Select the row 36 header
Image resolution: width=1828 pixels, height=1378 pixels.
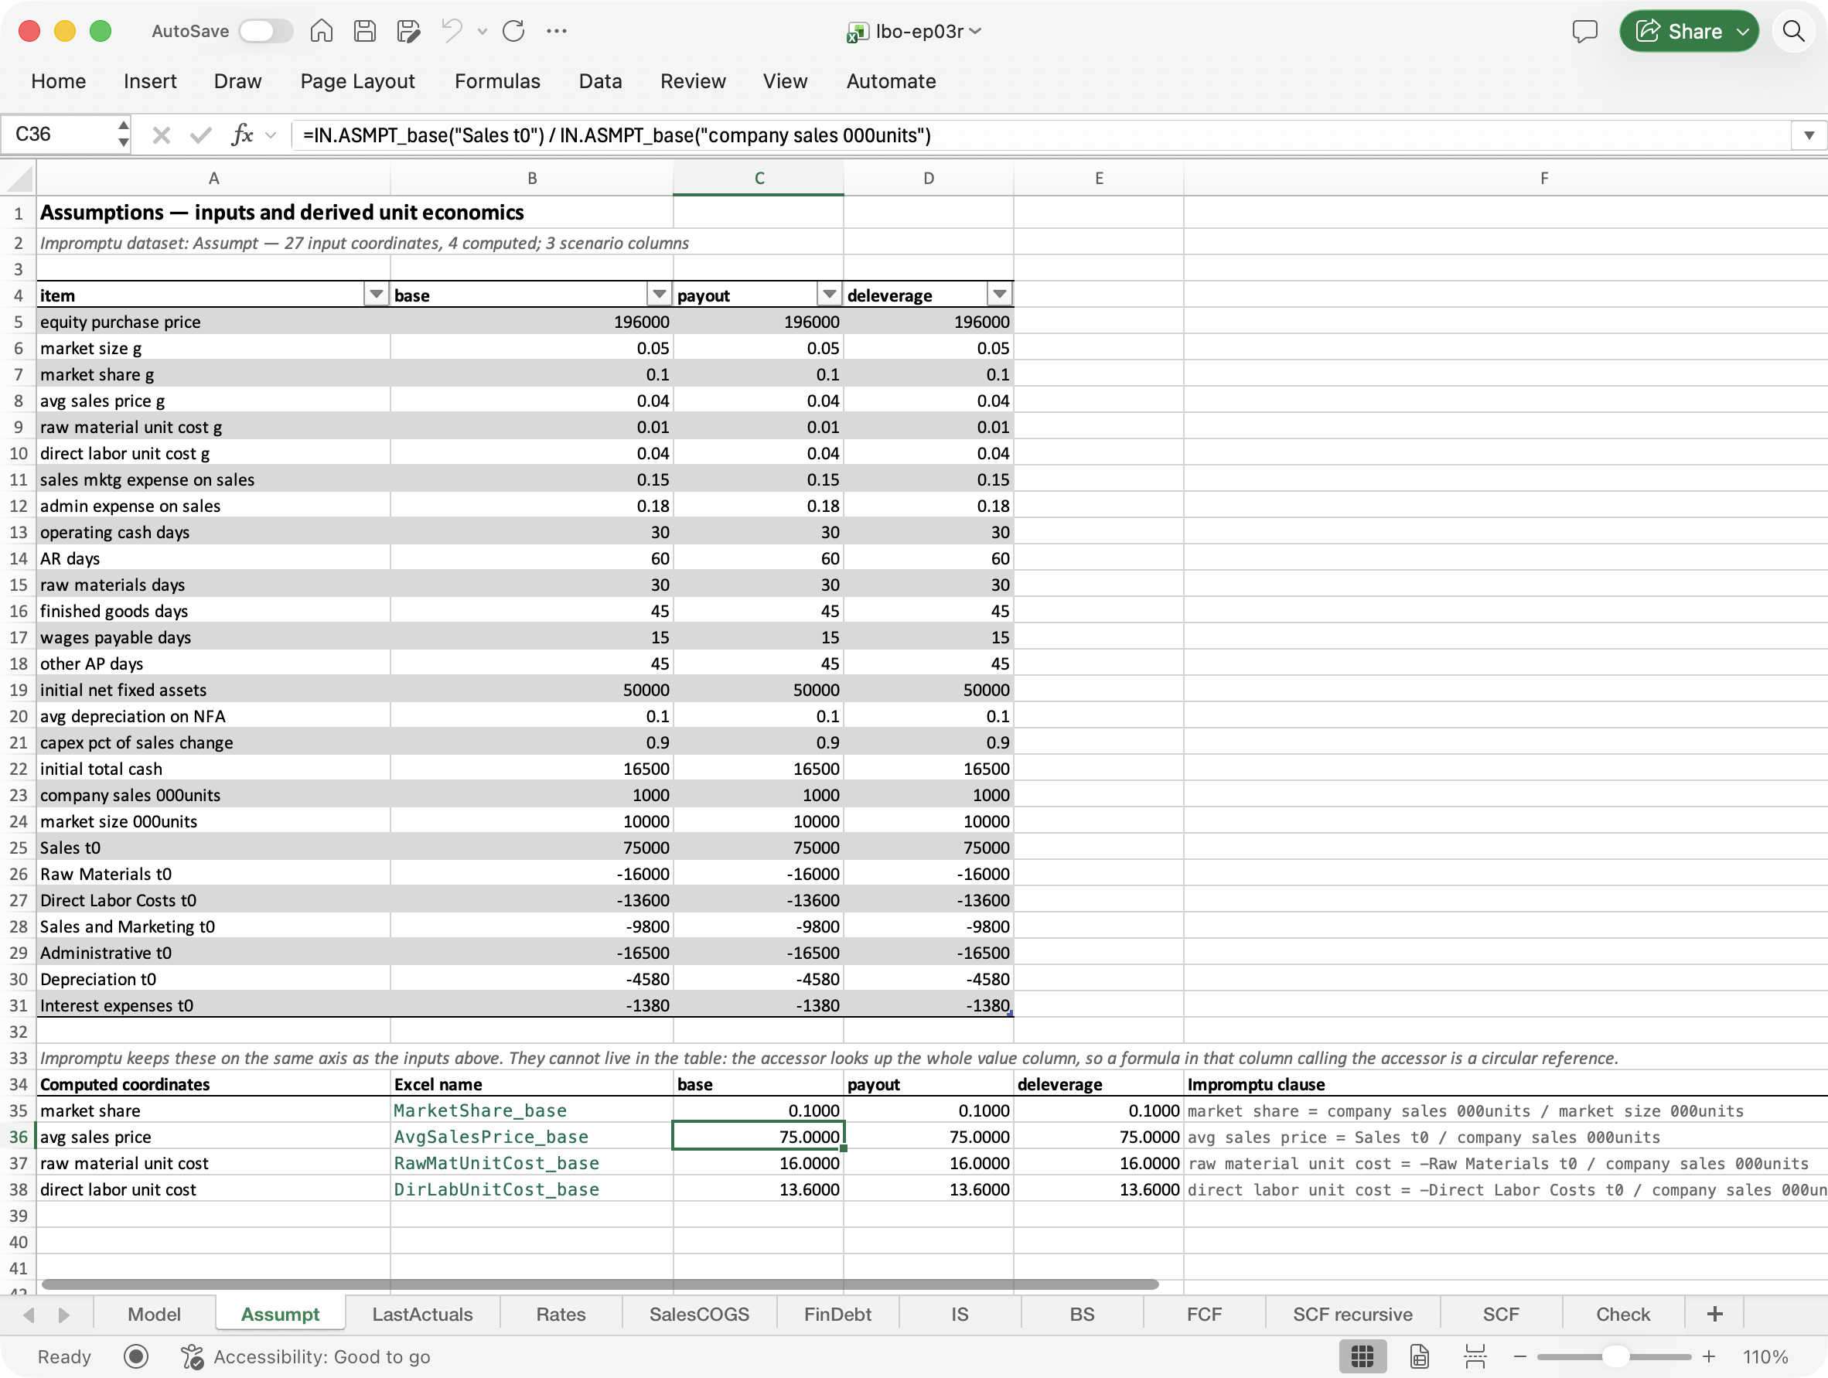(19, 1137)
